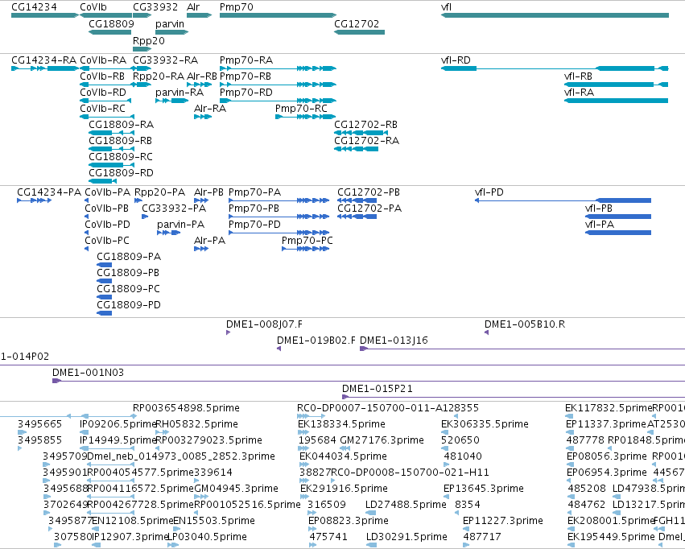Click the vfl-RD transcript label
The height and width of the screenshot is (549, 685).
[x=456, y=60]
